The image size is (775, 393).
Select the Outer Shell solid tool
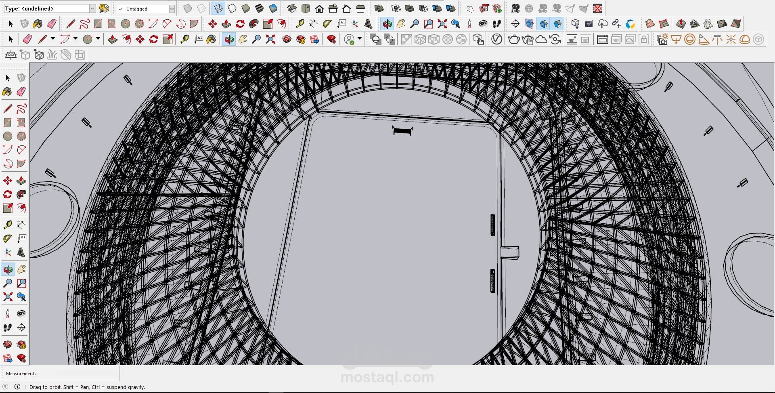tap(379, 8)
